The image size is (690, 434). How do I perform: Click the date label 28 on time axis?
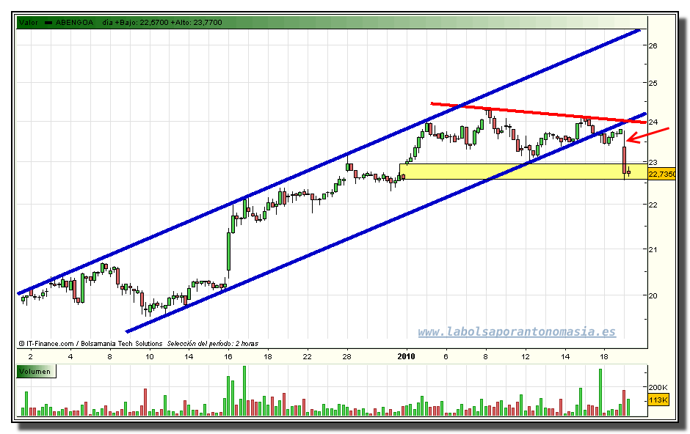click(346, 356)
